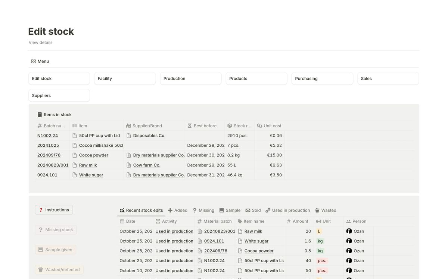The width and height of the screenshot is (448, 279).
Task: Open the Purchasing menu card
Action: (322, 79)
